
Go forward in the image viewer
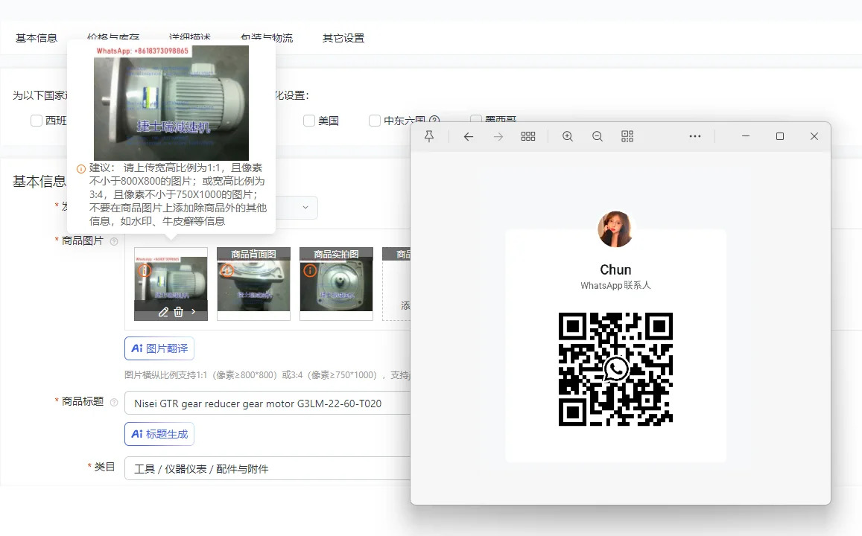click(x=498, y=136)
